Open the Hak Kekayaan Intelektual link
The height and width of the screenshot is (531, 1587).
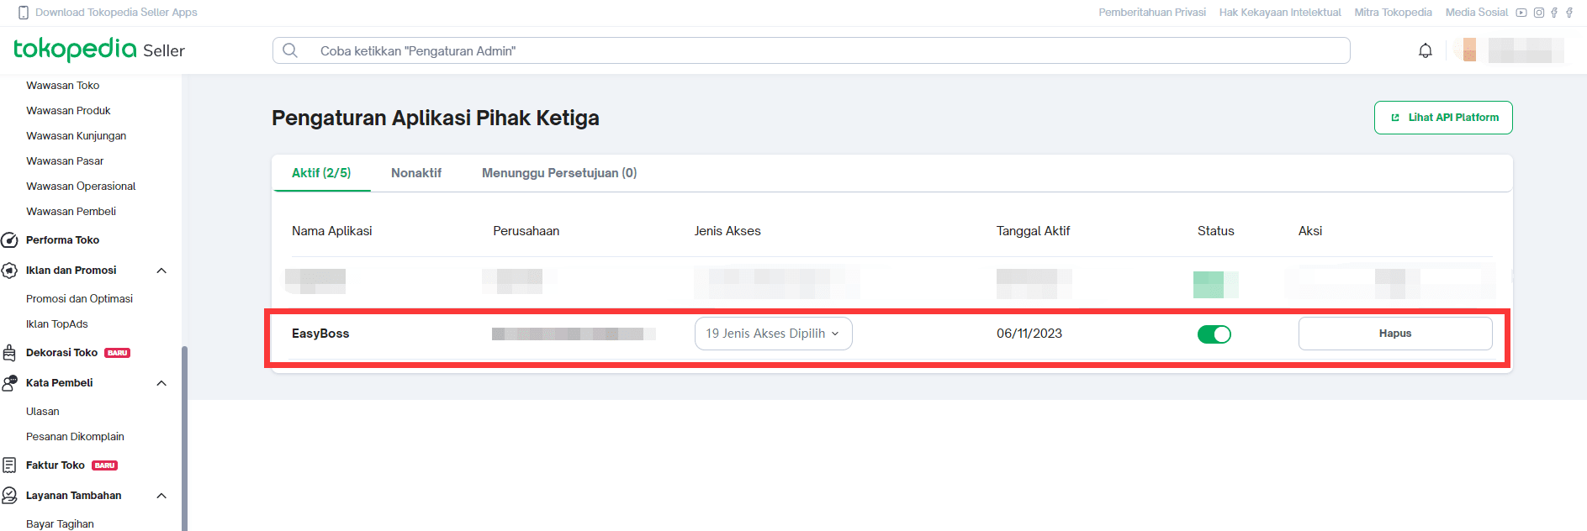(1280, 13)
